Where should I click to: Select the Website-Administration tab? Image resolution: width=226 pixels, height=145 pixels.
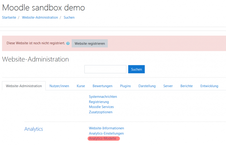(24, 86)
